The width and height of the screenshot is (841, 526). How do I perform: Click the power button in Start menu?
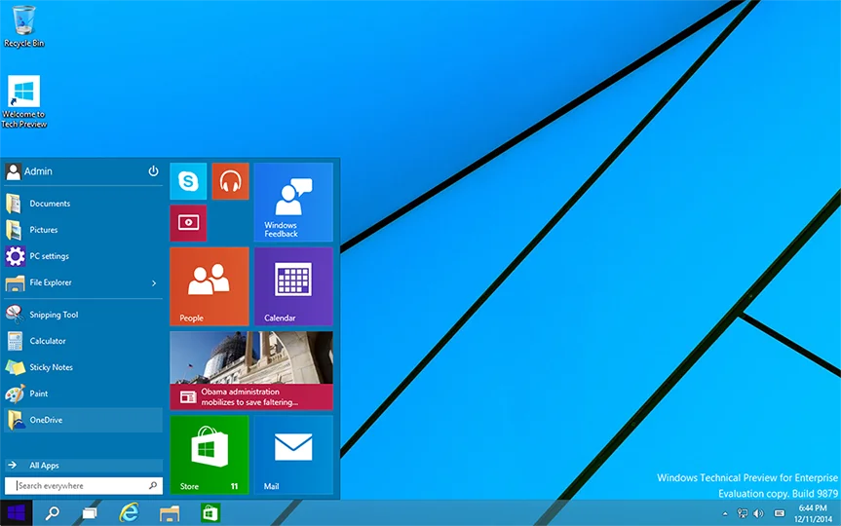click(153, 171)
